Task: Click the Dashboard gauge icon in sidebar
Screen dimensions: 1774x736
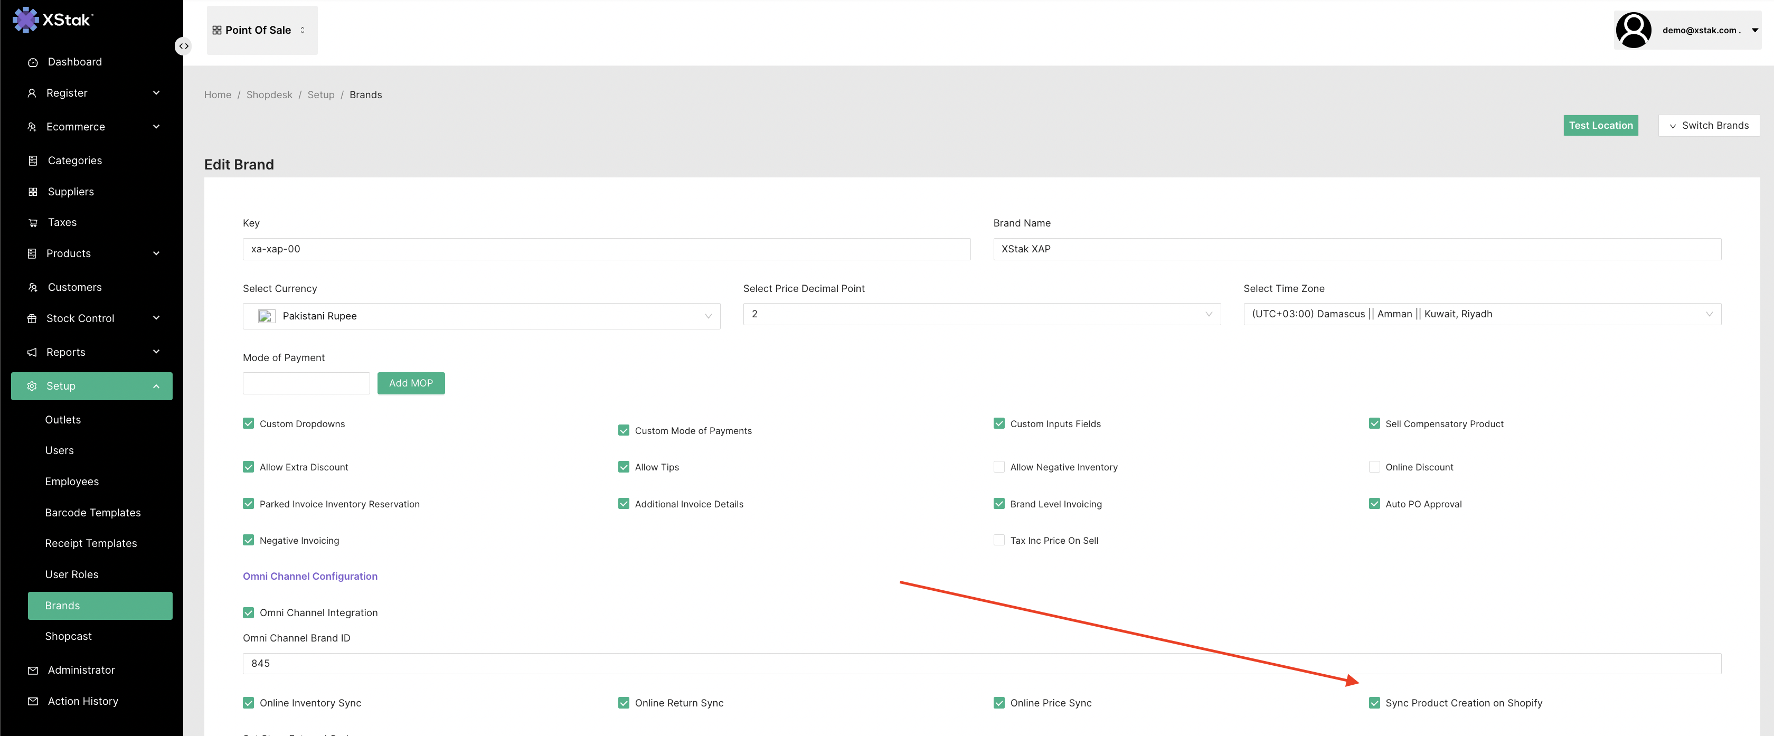Action: click(x=32, y=63)
